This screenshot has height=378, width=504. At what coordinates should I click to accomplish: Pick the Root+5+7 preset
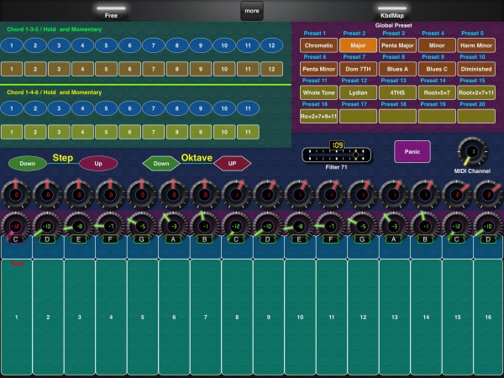pyautogui.click(x=437, y=92)
